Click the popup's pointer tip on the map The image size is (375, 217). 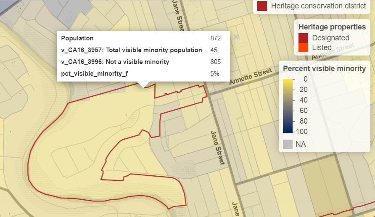[143, 87]
